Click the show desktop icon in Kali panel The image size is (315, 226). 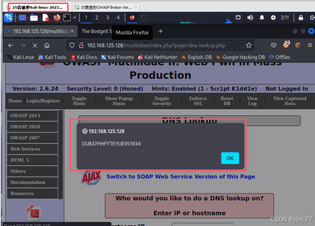(x=22, y=18)
